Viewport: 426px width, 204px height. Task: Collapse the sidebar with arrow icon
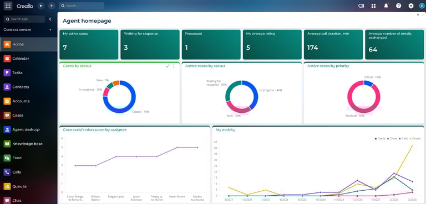tap(50, 19)
